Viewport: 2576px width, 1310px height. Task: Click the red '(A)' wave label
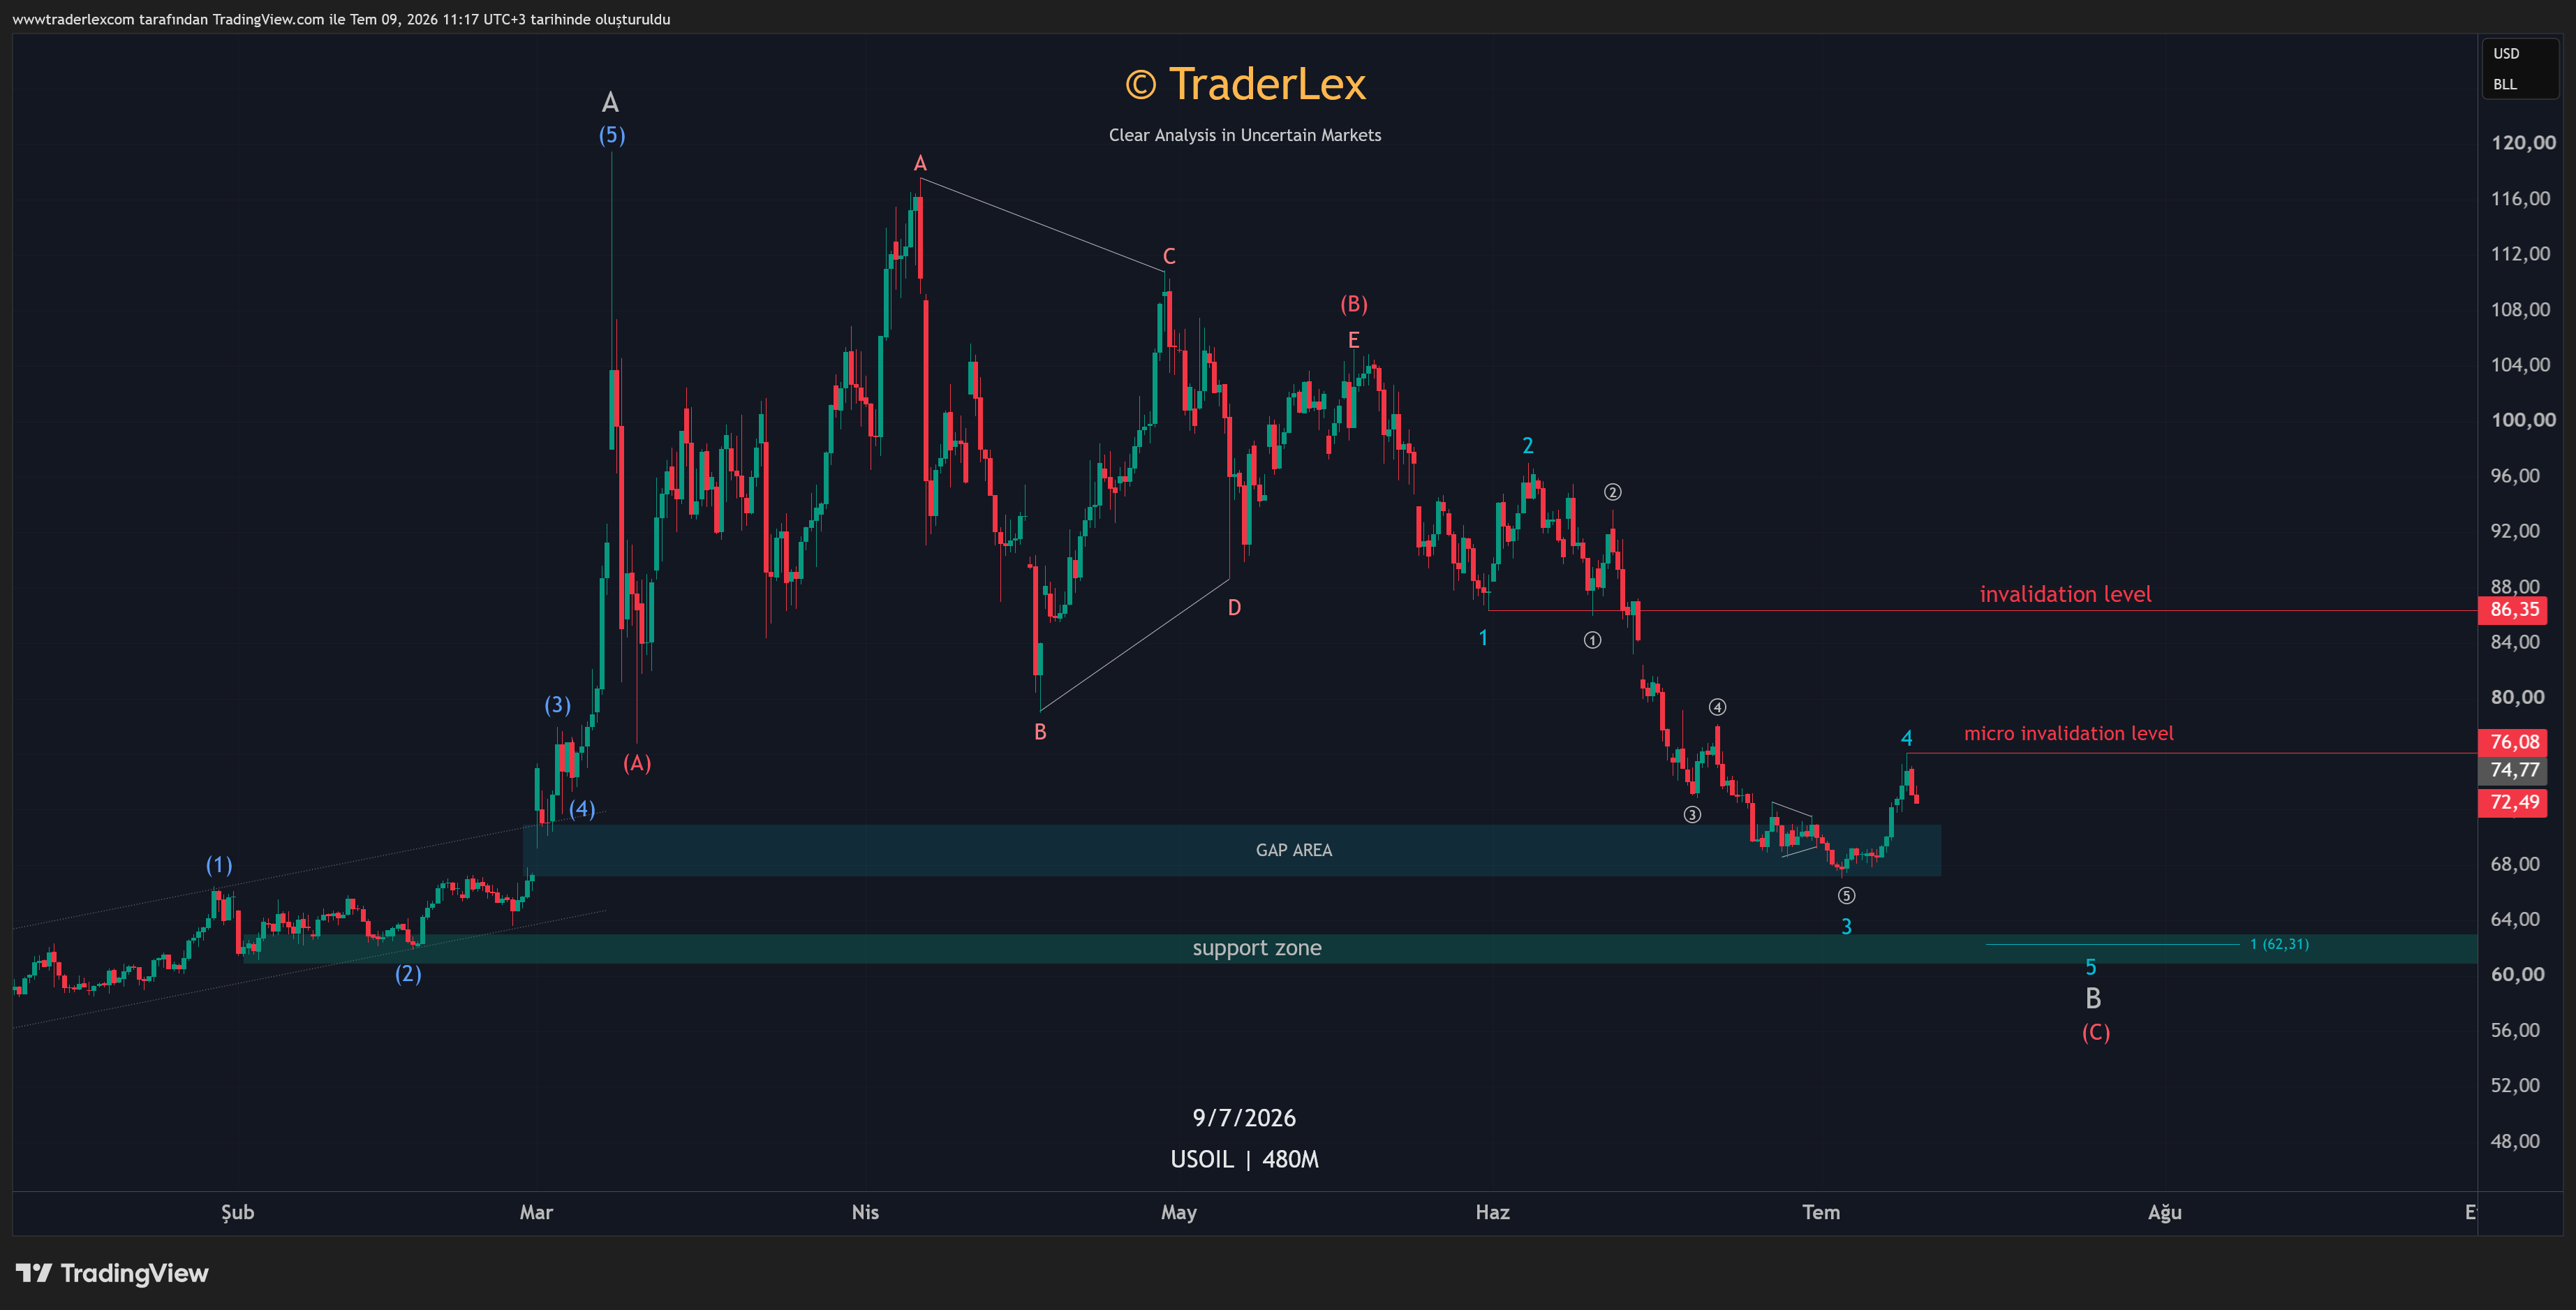[637, 763]
